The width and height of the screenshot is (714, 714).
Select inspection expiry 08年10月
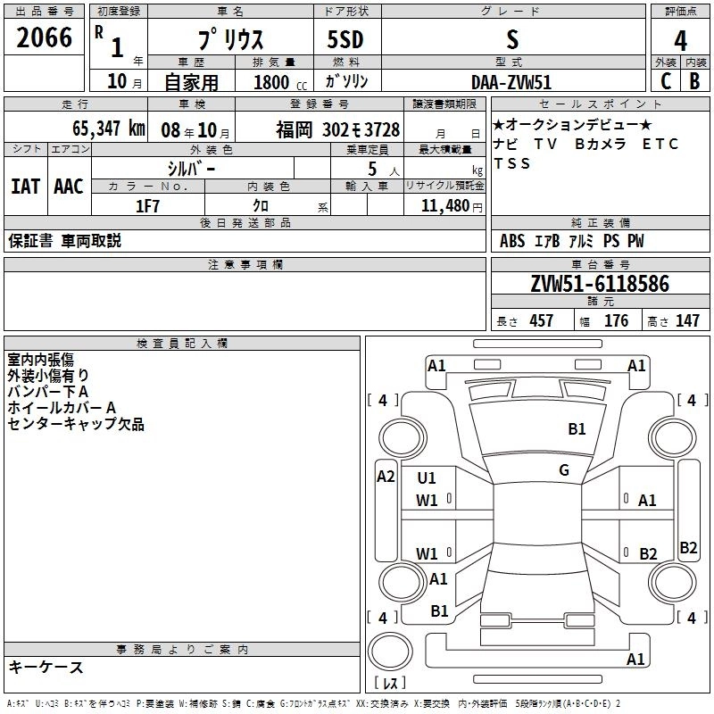click(x=195, y=130)
